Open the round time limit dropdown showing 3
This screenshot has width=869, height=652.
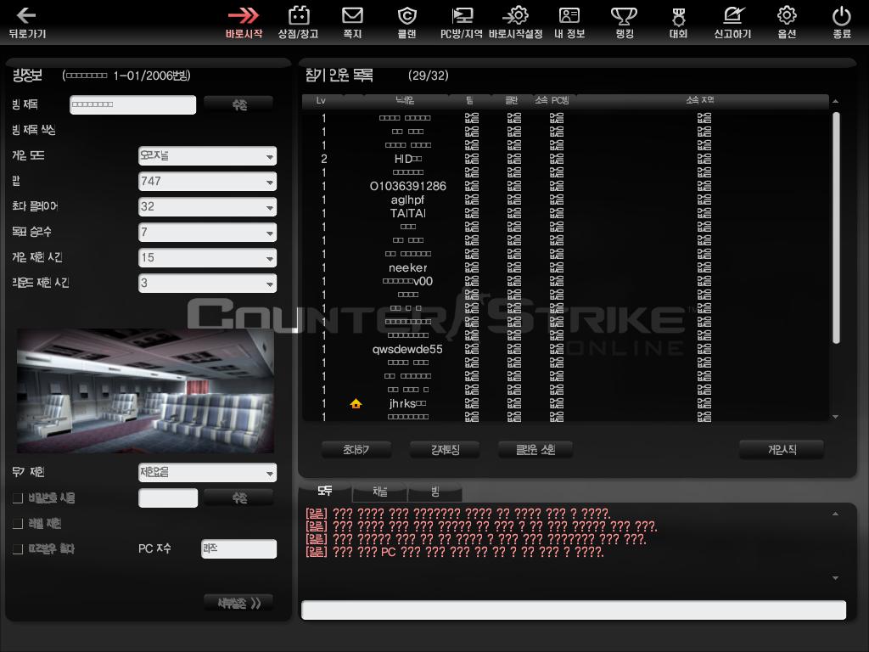point(207,284)
